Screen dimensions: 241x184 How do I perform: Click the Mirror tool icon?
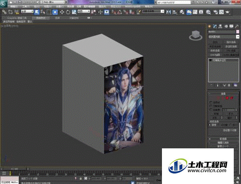[x=169, y=12]
